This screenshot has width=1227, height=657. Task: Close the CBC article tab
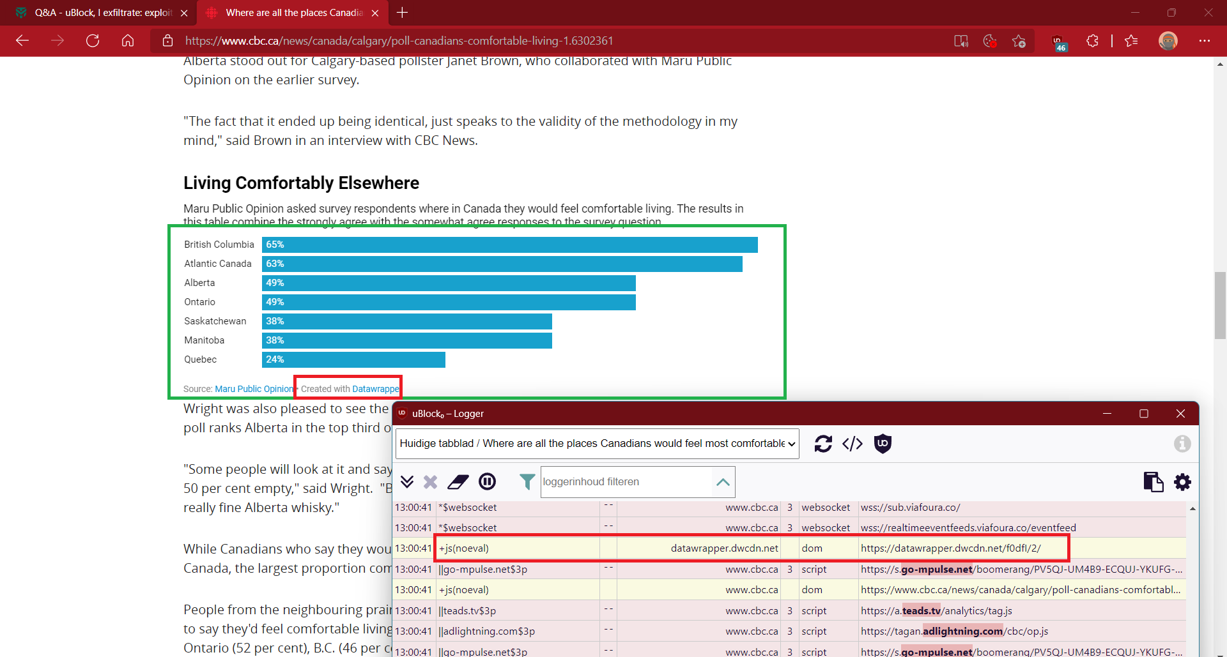pos(375,13)
